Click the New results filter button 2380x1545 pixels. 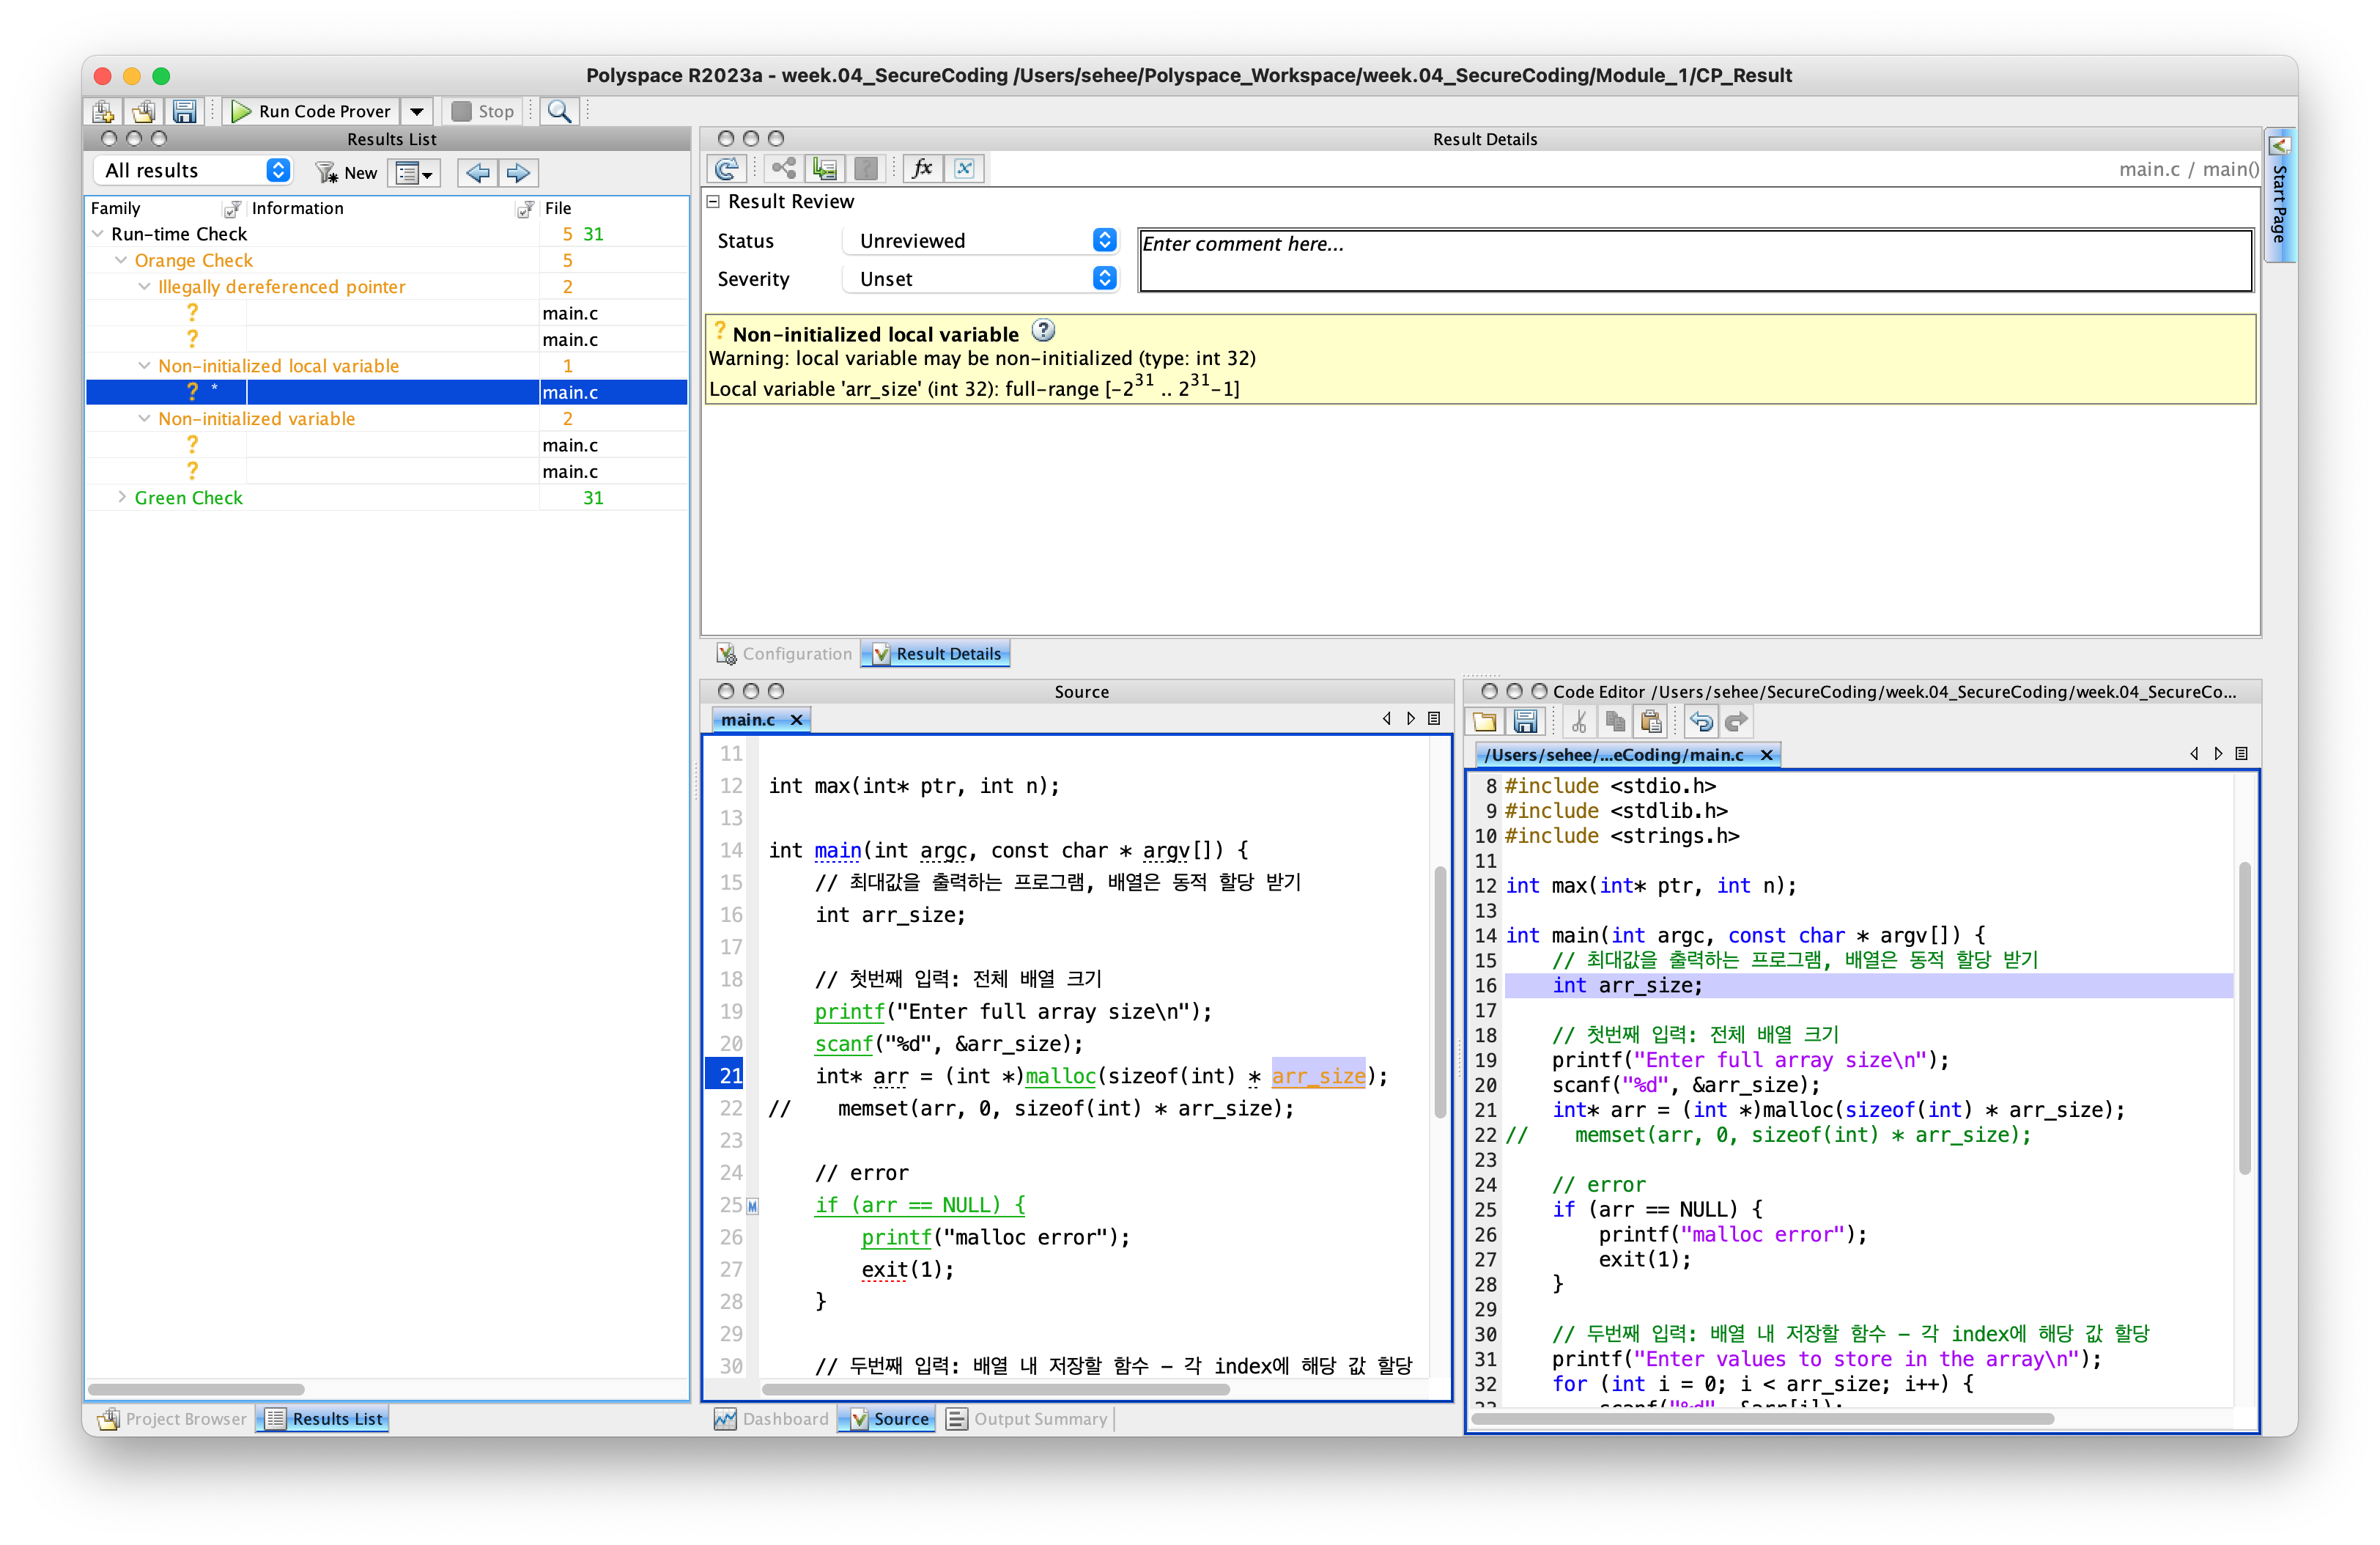[x=346, y=173]
